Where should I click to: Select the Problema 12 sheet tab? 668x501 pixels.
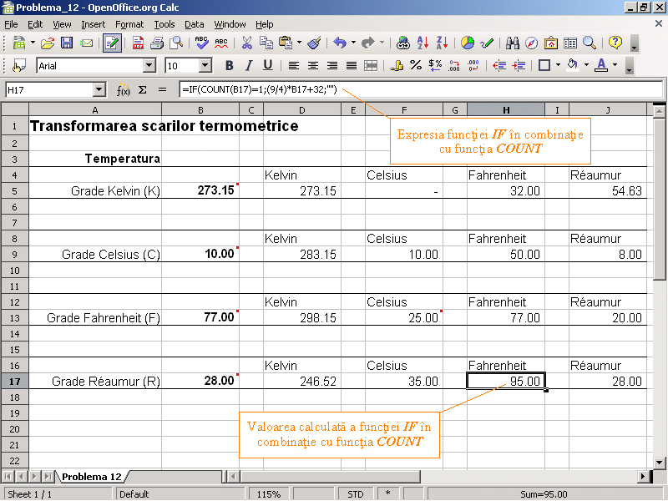point(92,477)
